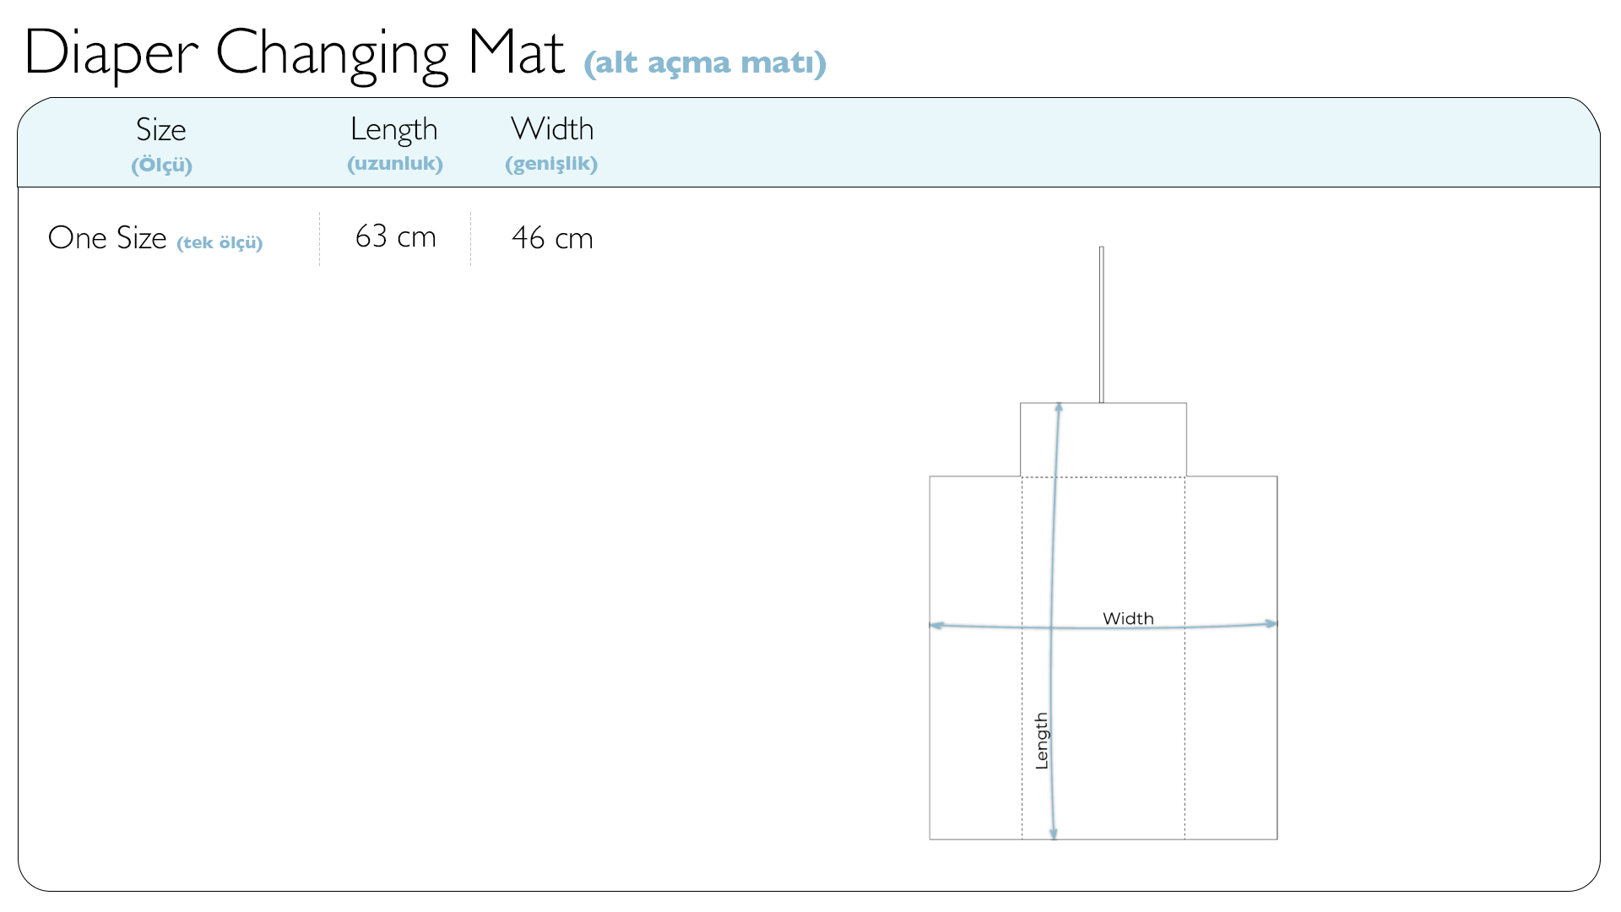
Task: Select the '46 cm' width value
Action: coord(552,238)
